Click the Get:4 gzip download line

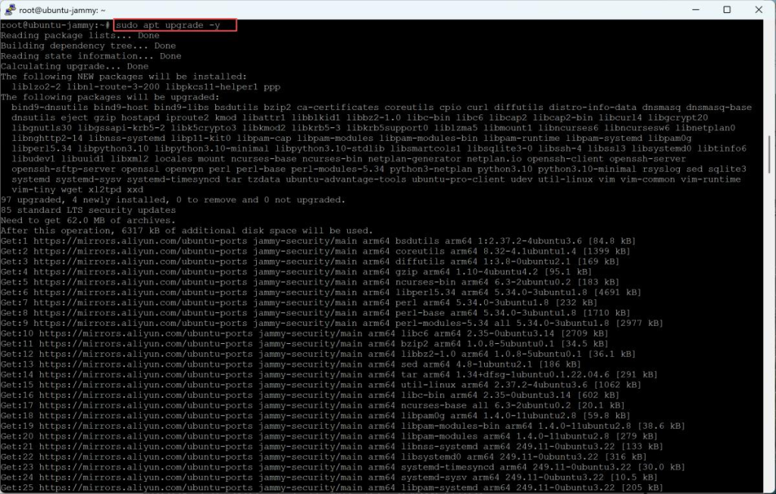tap(296, 272)
